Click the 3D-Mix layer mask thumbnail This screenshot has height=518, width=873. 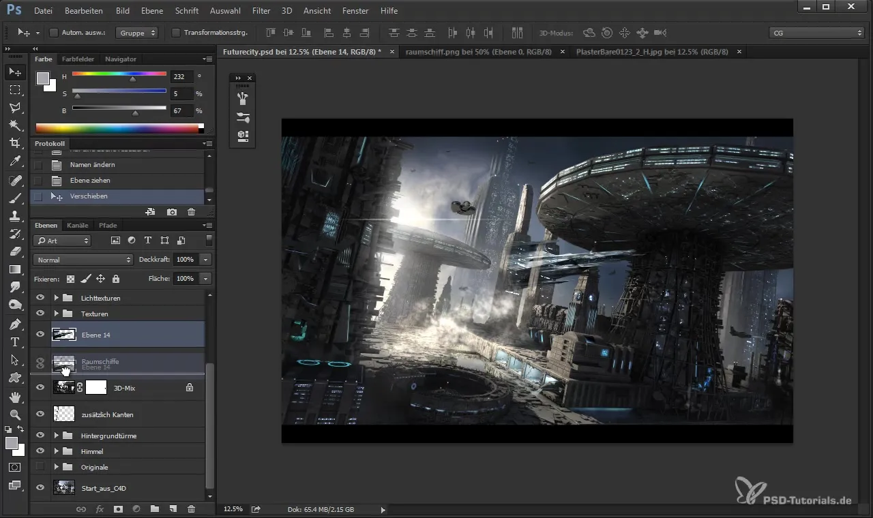point(96,387)
